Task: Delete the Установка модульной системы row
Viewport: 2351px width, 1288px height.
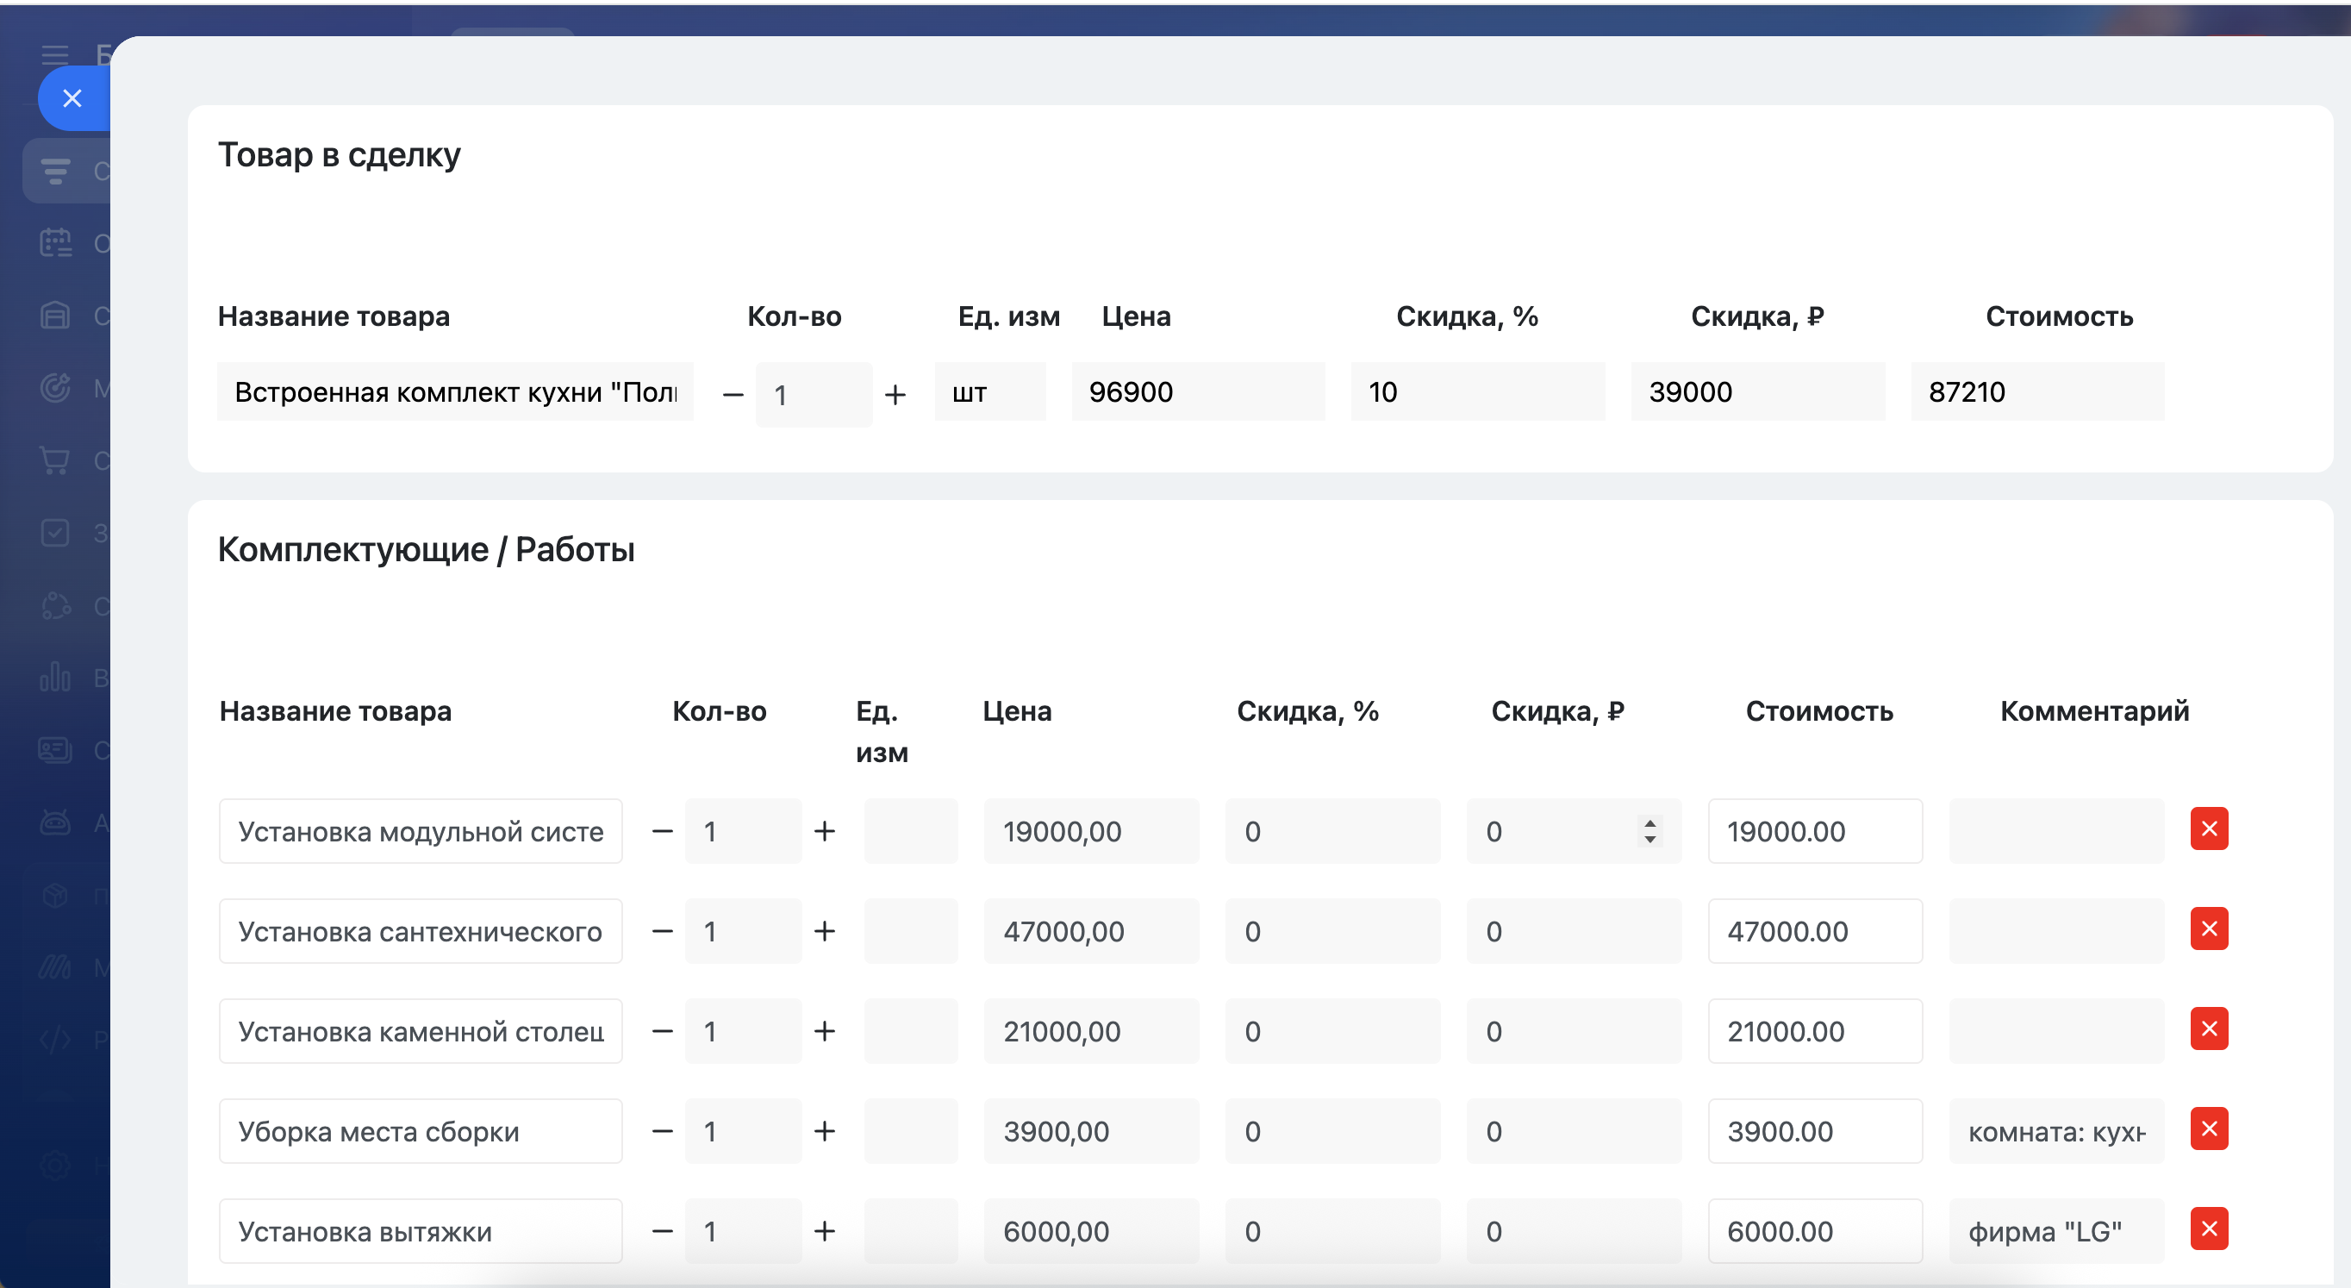Action: (2209, 828)
